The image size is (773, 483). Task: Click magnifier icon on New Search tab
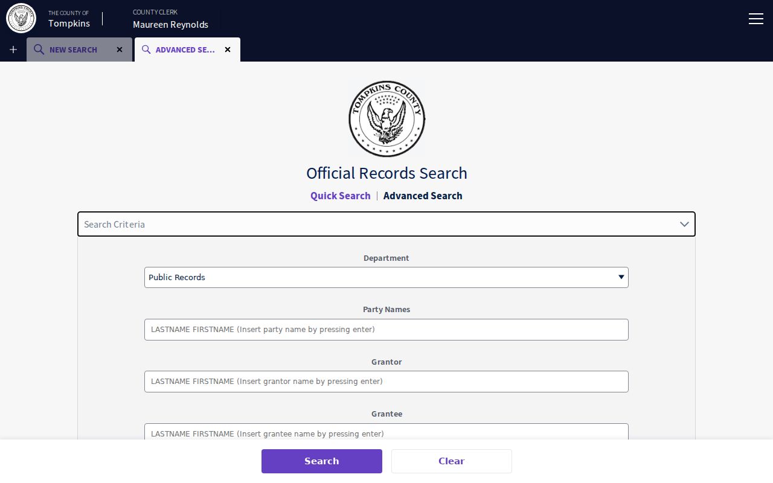39,50
